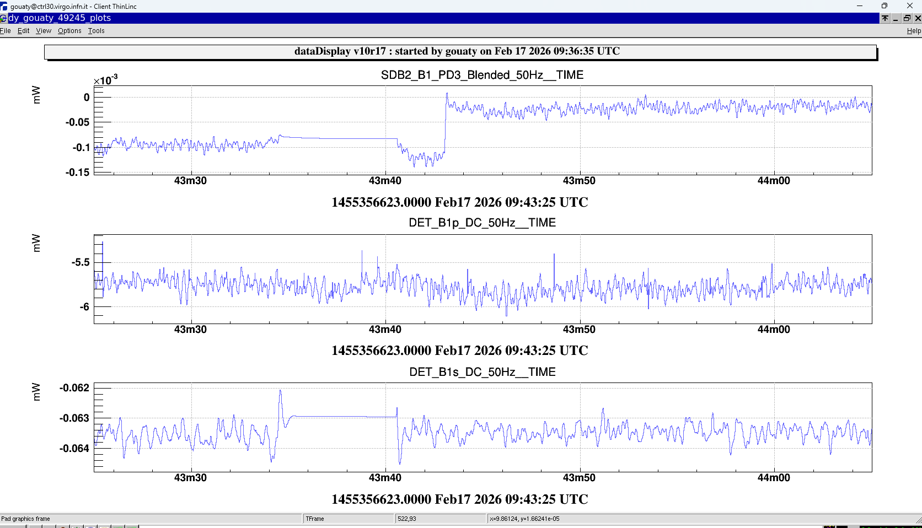The width and height of the screenshot is (922, 528).
Task: Open the Options menu
Action: (69, 31)
